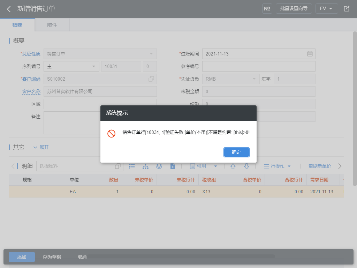Click the X13 tax group cell

[214, 192]
